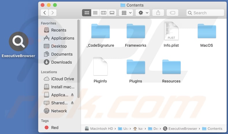Select the Install mac... volume
This screenshot has height=134, width=228.
click(59, 87)
